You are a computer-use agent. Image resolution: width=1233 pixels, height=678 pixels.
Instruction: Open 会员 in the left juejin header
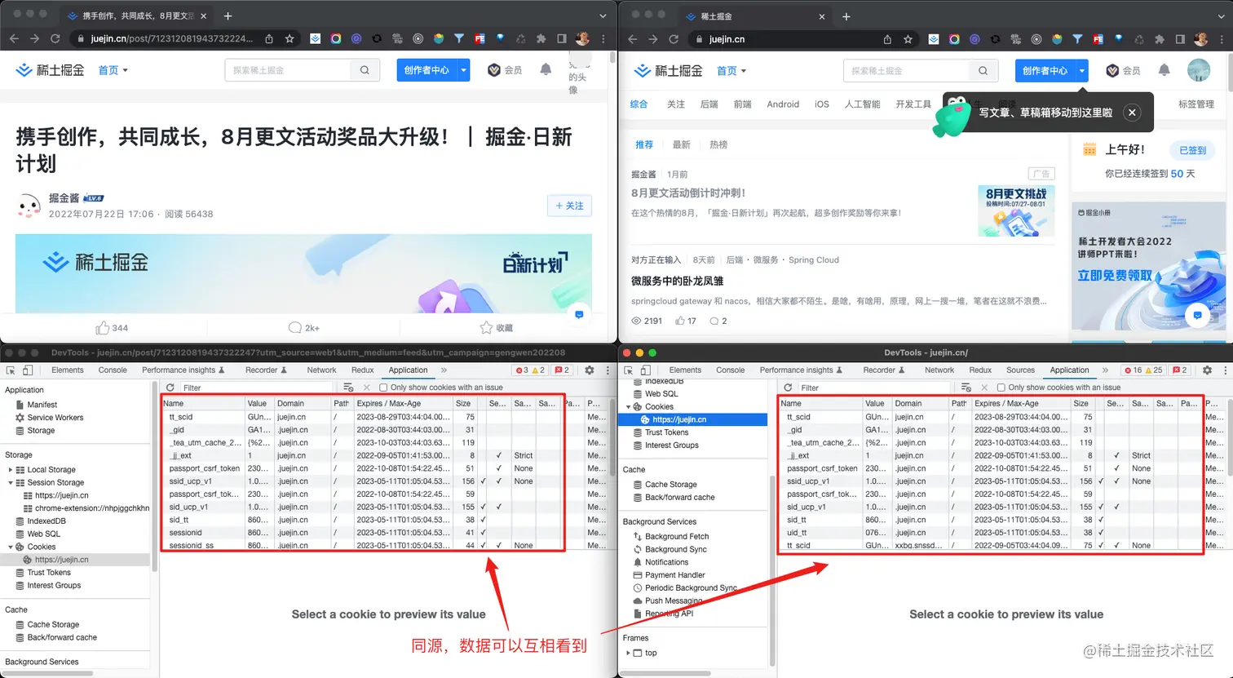coord(505,70)
